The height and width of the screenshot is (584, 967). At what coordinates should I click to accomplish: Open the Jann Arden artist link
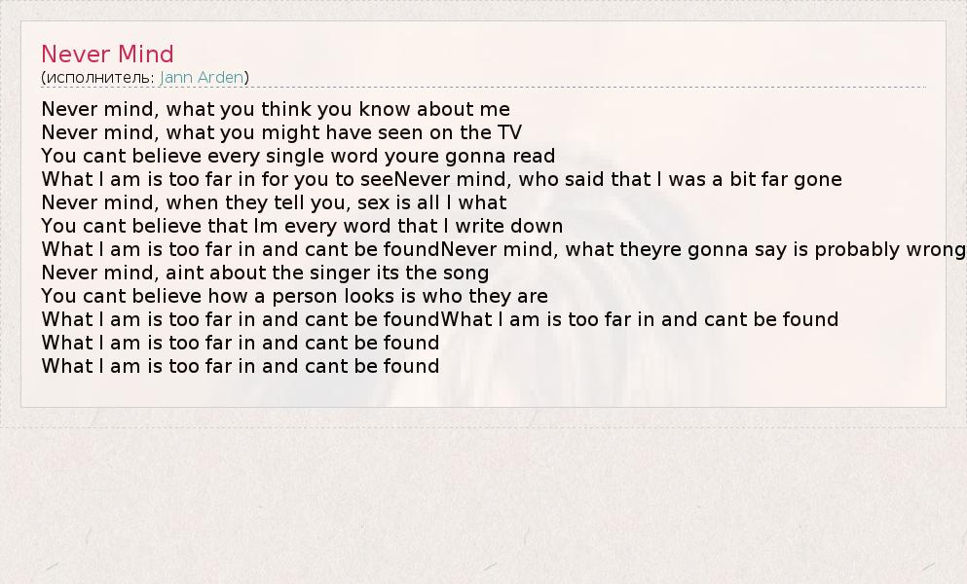(202, 77)
